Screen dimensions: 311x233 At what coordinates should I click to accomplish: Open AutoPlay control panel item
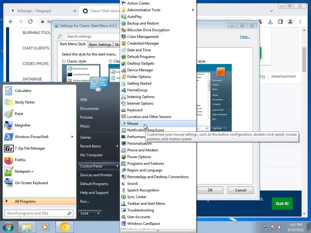[x=158, y=17]
